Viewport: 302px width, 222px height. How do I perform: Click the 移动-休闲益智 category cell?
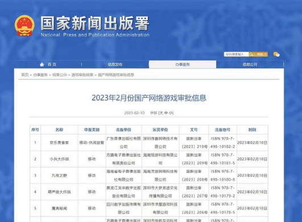(92, 143)
